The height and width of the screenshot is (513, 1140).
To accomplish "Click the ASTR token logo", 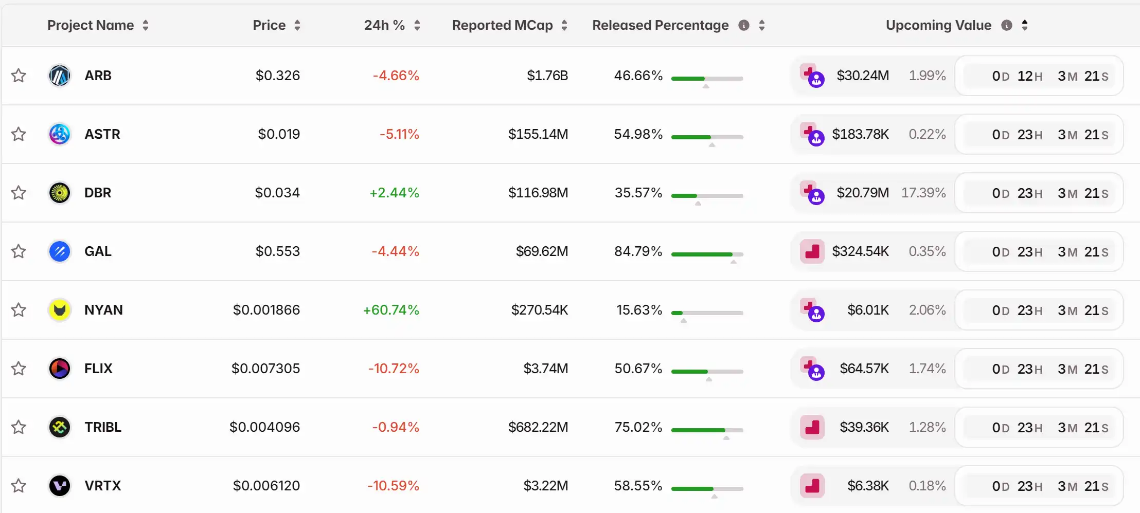I will [x=60, y=134].
